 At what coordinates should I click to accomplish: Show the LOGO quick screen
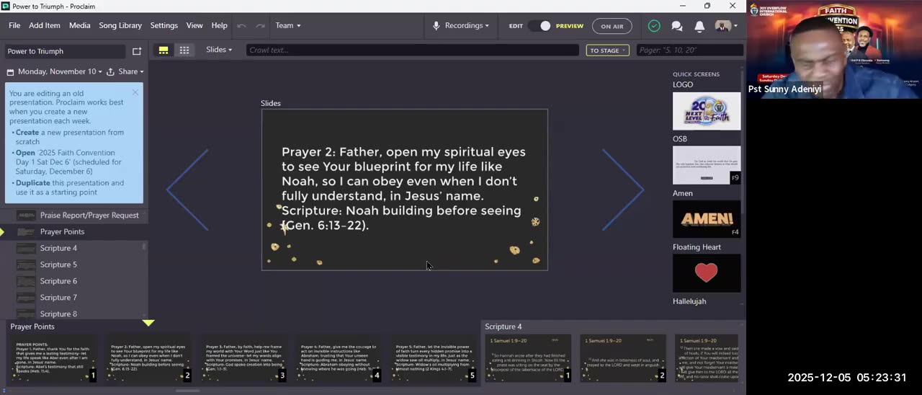pos(707,111)
